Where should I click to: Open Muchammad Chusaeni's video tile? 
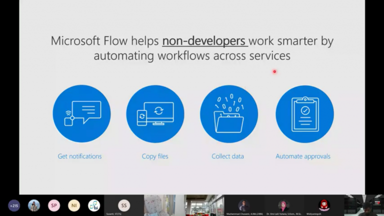[244, 205]
